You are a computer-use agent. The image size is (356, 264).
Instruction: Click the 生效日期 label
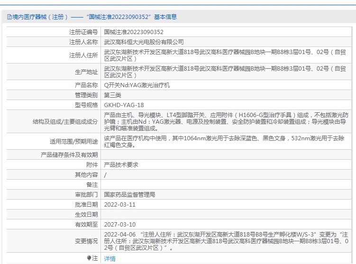[86, 215]
